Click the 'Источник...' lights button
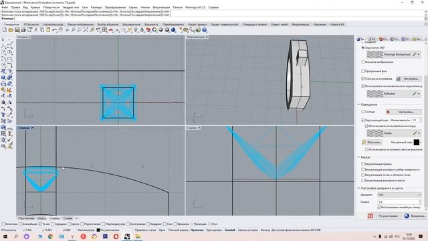This screenshot has width=428, height=241. [372, 143]
